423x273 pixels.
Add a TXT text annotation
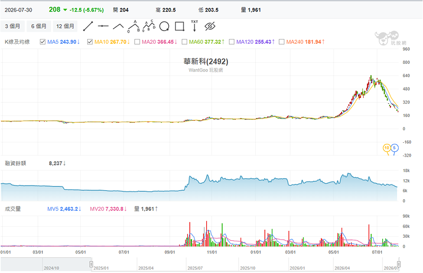point(195,26)
